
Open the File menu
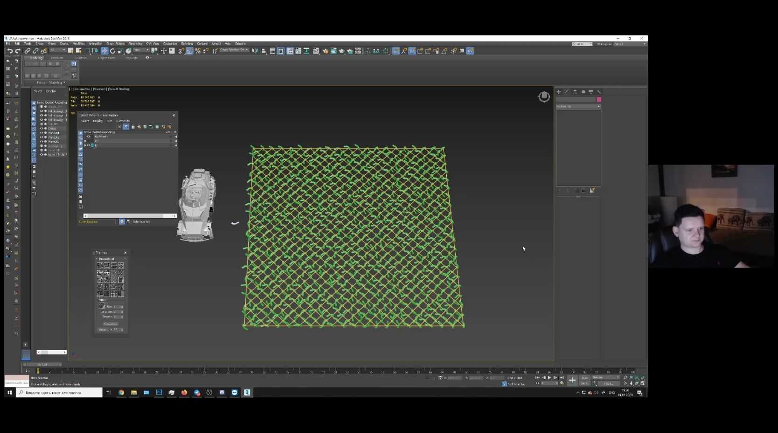pyautogui.click(x=8, y=44)
